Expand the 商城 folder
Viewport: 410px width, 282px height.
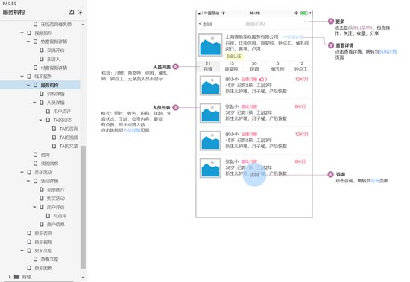(10, 277)
